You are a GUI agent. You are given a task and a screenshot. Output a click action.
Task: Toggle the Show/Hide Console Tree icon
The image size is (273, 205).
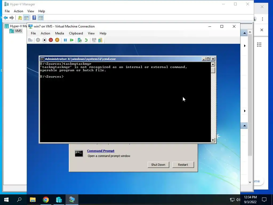26,18
